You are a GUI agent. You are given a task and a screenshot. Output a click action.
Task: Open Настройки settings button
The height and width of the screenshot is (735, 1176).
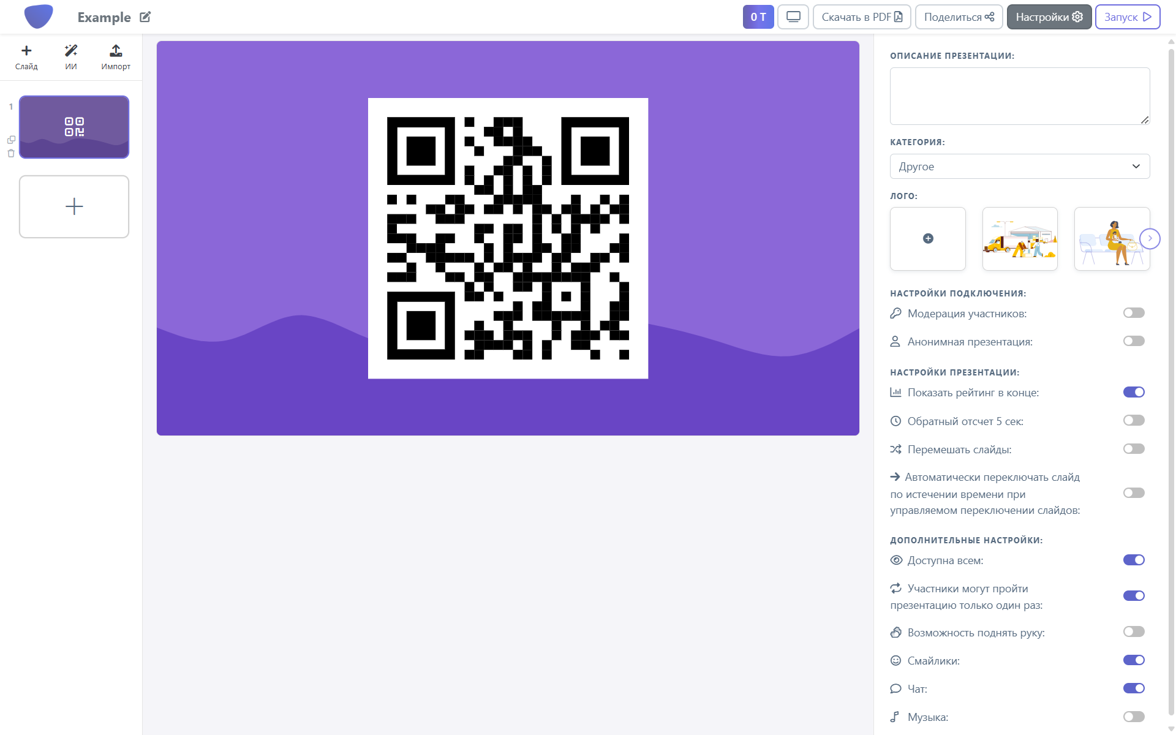1049,17
